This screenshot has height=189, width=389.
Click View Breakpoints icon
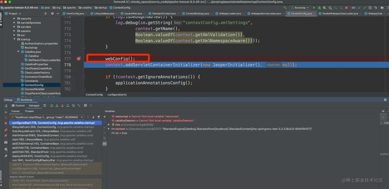pyautogui.click(x=6, y=130)
